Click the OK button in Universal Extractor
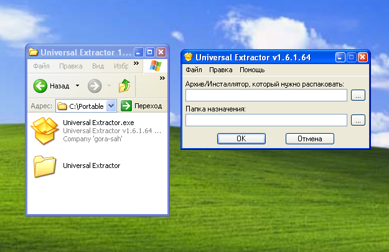This screenshot has height=252, width=389. [241, 139]
